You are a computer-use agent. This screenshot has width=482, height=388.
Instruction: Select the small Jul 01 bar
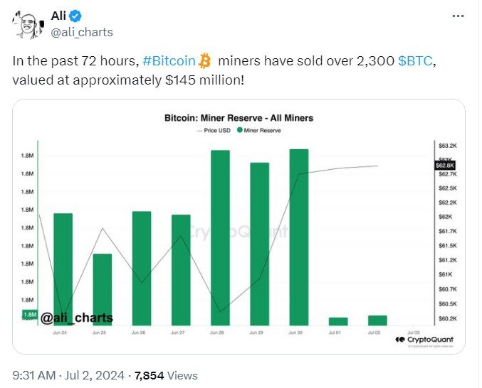pos(338,321)
